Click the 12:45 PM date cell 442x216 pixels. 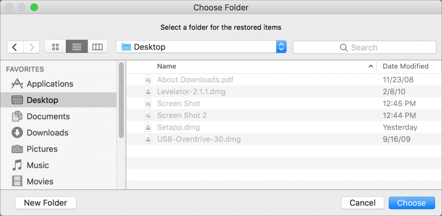point(399,103)
